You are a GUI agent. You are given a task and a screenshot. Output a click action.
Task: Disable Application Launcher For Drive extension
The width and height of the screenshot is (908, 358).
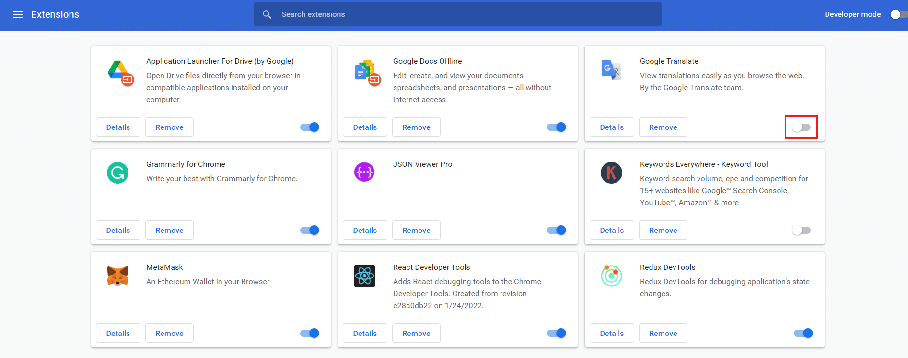[x=310, y=127]
